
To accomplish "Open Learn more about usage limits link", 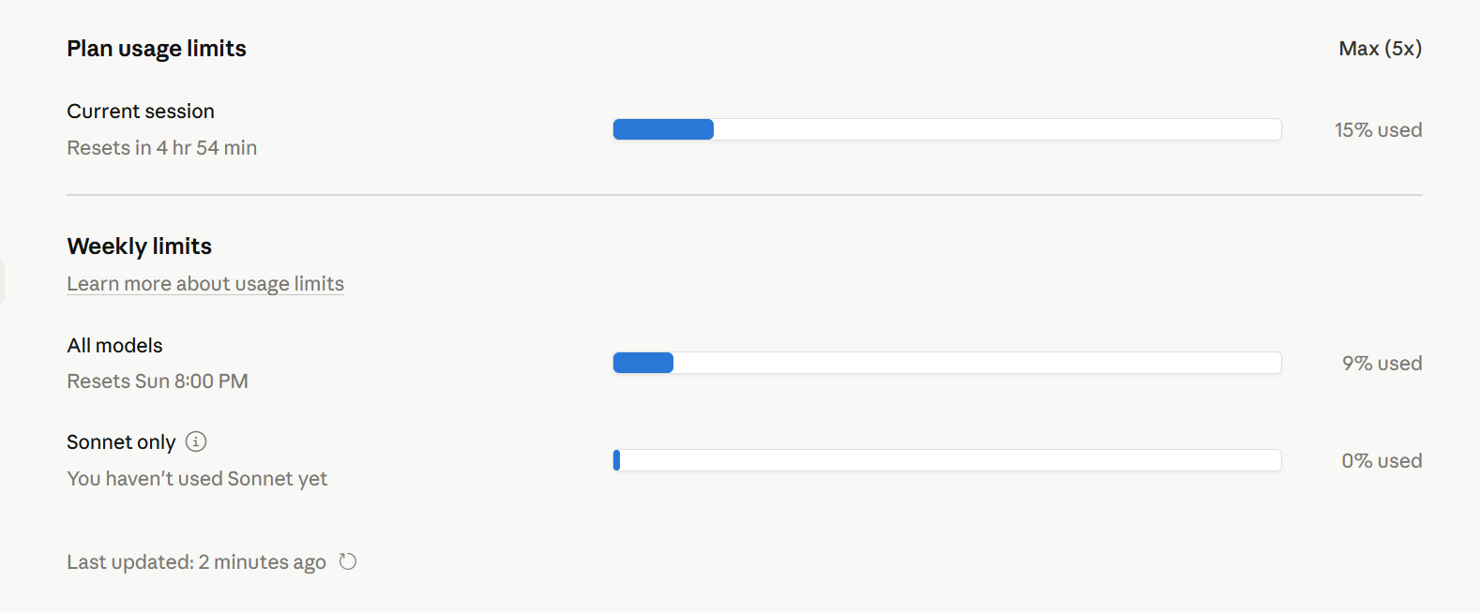I will click(205, 284).
